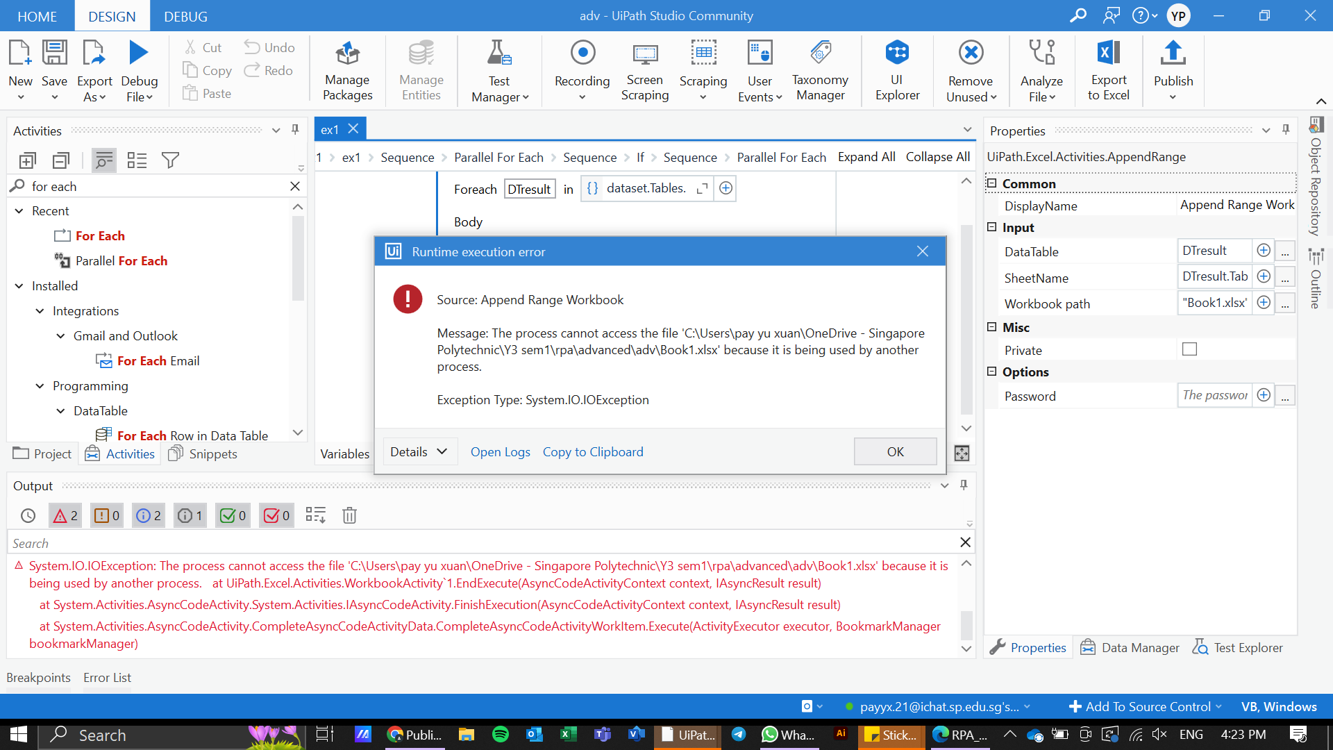This screenshot has width=1333, height=750.
Task: Expand all in Activities panel
Action: [x=27, y=160]
